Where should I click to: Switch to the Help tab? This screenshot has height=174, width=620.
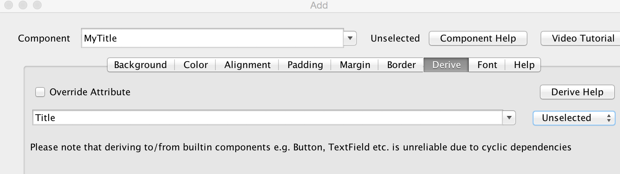tap(524, 65)
